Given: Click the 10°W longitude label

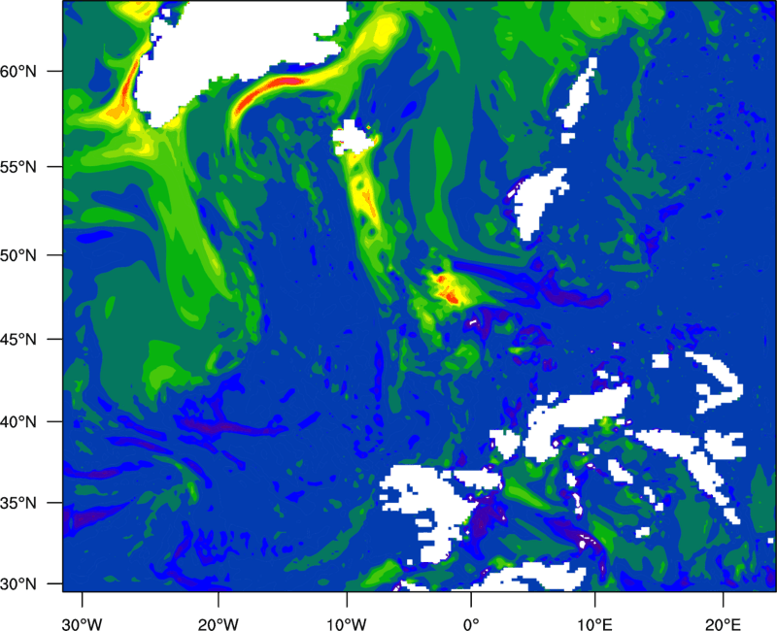Looking at the screenshot, I should pos(347,623).
